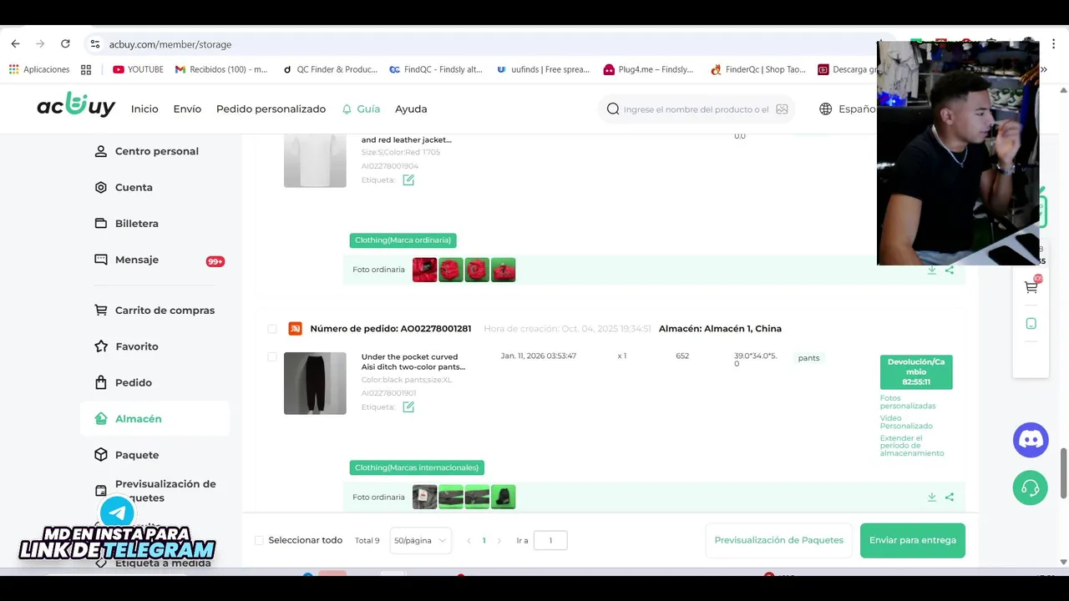Click the Ir a page number field
Viewport: 1069px width, 601px height.
[x=550, y=540]
